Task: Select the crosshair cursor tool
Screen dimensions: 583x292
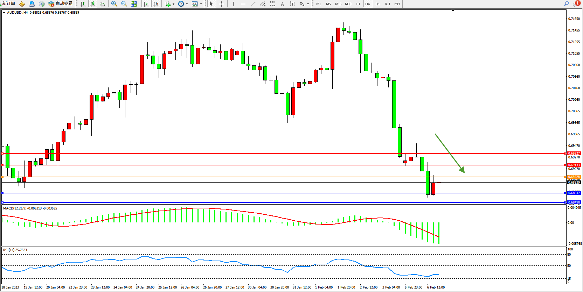Action: tap(221, 4)
